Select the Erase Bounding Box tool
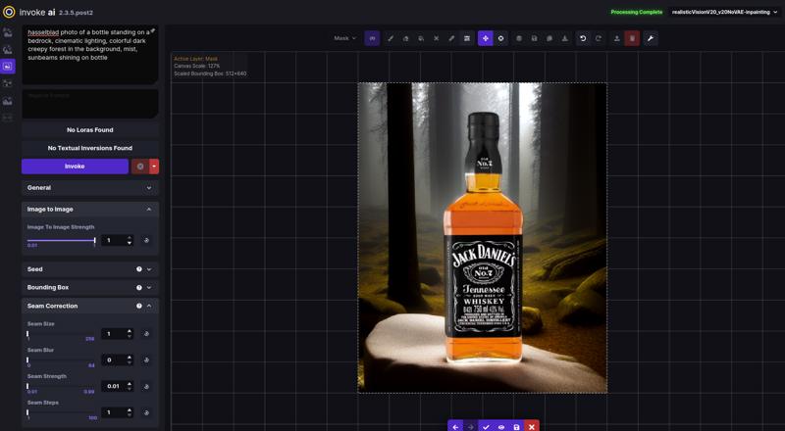785x431 pixels. [436, 38]
